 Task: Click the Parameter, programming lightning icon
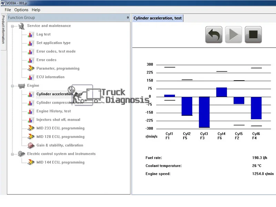coord(31,68)
